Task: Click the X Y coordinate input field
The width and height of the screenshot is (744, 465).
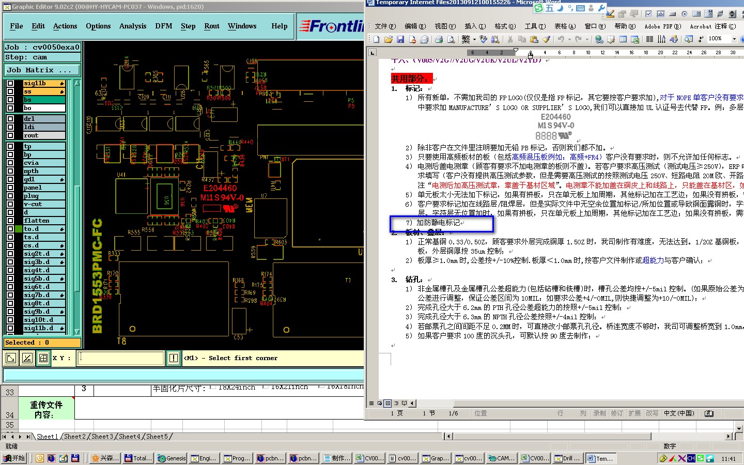Action: 121,358
